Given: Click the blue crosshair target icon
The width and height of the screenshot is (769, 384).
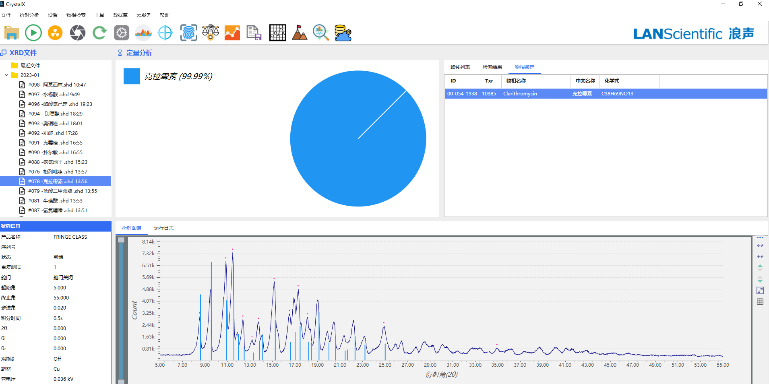Looking at the screenshot, I should 165,33.
